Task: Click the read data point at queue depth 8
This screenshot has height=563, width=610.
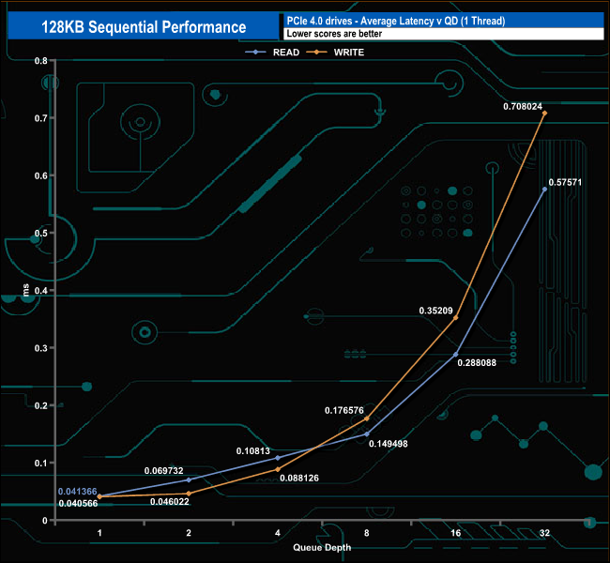Action: pyautogui.click(x=367, y=434)
